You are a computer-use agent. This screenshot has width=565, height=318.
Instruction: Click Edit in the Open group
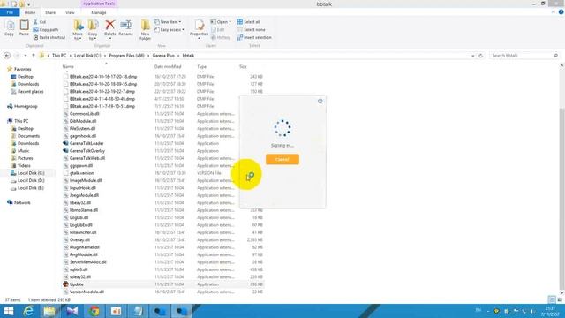[x=218, y=29]
